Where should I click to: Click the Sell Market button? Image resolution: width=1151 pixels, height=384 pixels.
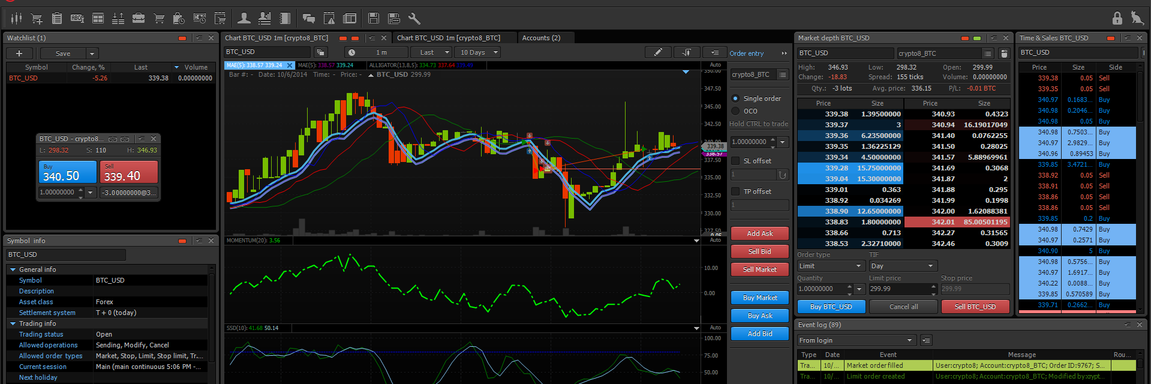click(x=759, y=269)
